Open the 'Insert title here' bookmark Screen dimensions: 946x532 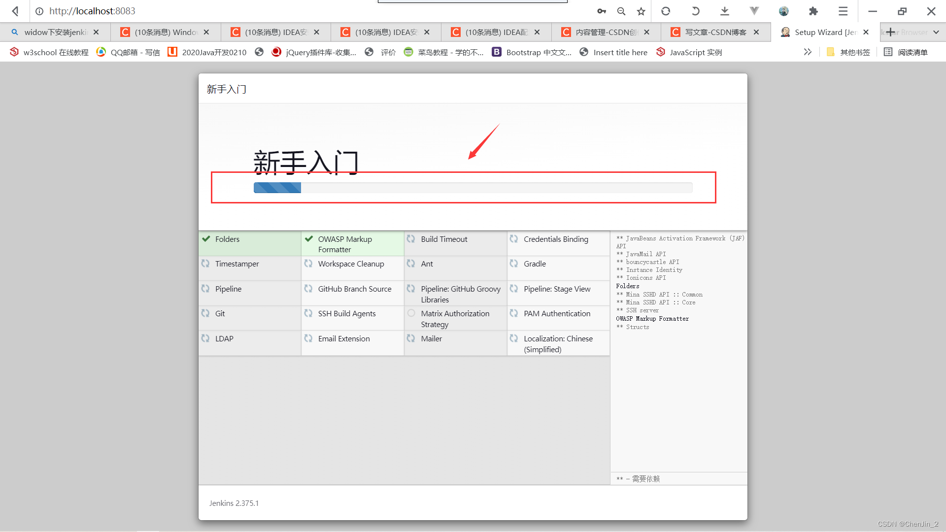pos(613,52)
